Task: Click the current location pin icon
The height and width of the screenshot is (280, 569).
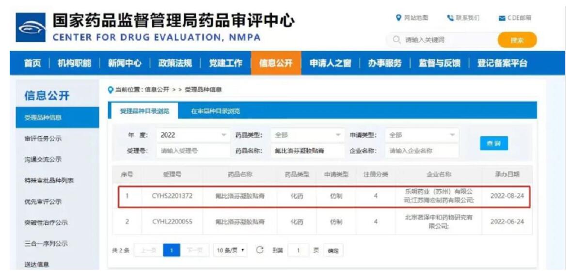Action: 111,90
